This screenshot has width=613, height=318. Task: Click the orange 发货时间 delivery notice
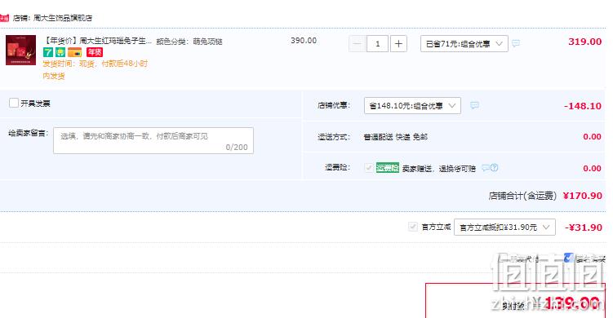tap(95, 69)
